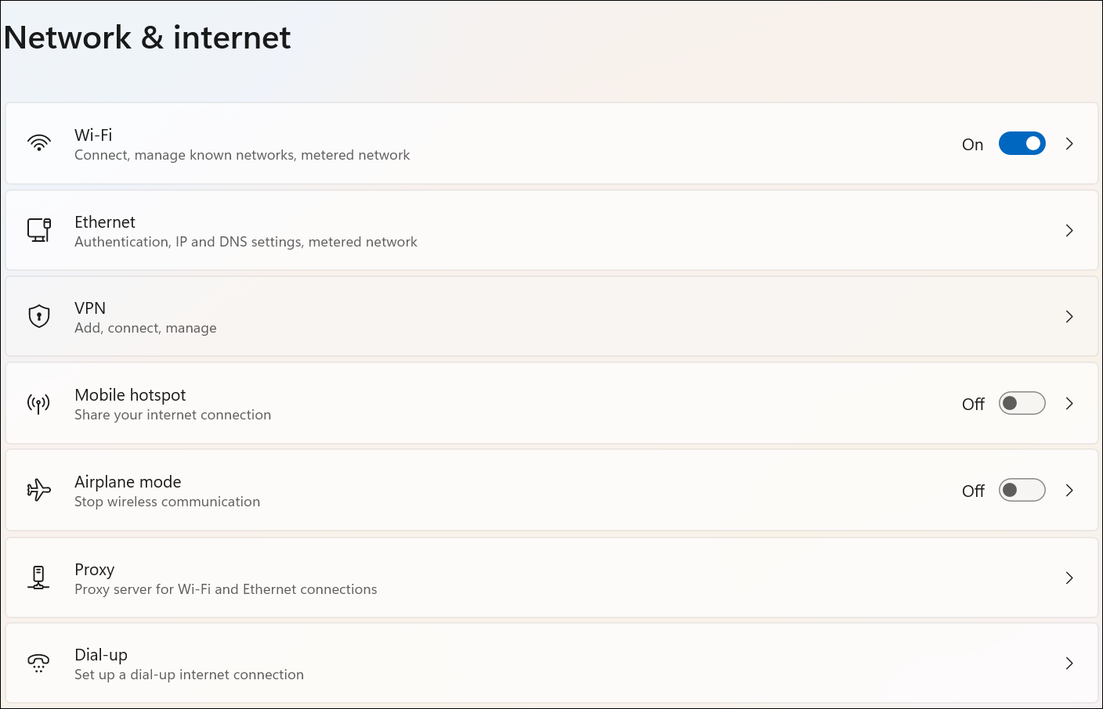Select the Proxy server icon
Screen dimensions: 1103x709
[x=38, y=578]
